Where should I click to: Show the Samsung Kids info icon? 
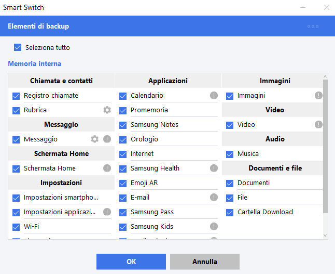pos(214,227)
